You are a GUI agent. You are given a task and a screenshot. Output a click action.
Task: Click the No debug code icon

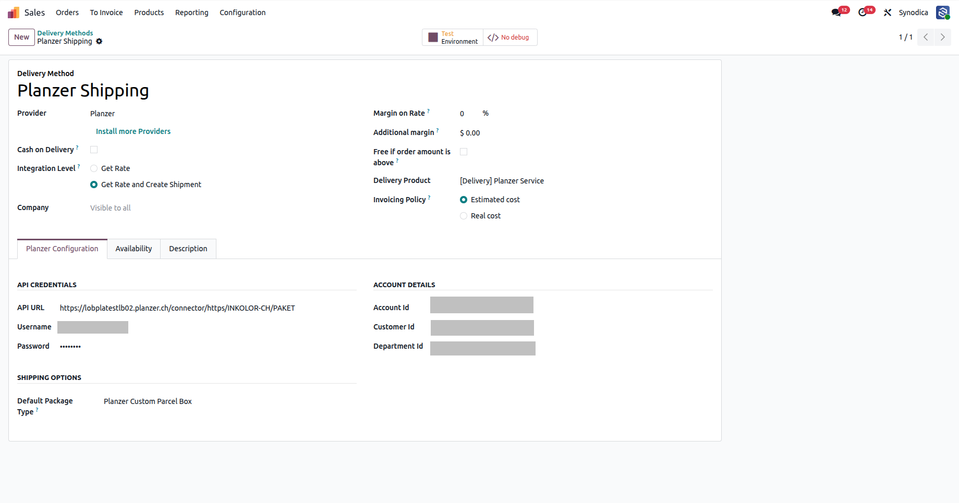(x=493, y=38)
